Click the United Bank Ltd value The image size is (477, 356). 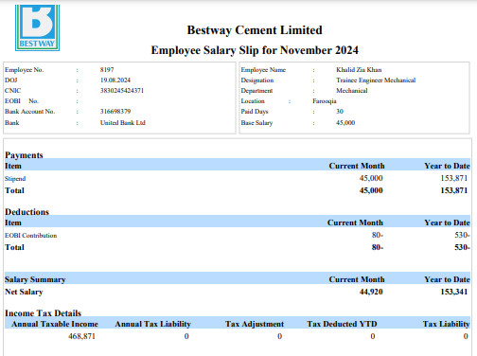[x=123, y=123]
